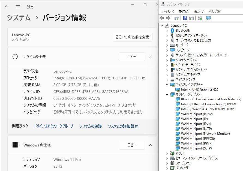Click the セキュリティ デバイス icon
The width and height of the screenshot is (243, 171).
(x=172, y=65)
